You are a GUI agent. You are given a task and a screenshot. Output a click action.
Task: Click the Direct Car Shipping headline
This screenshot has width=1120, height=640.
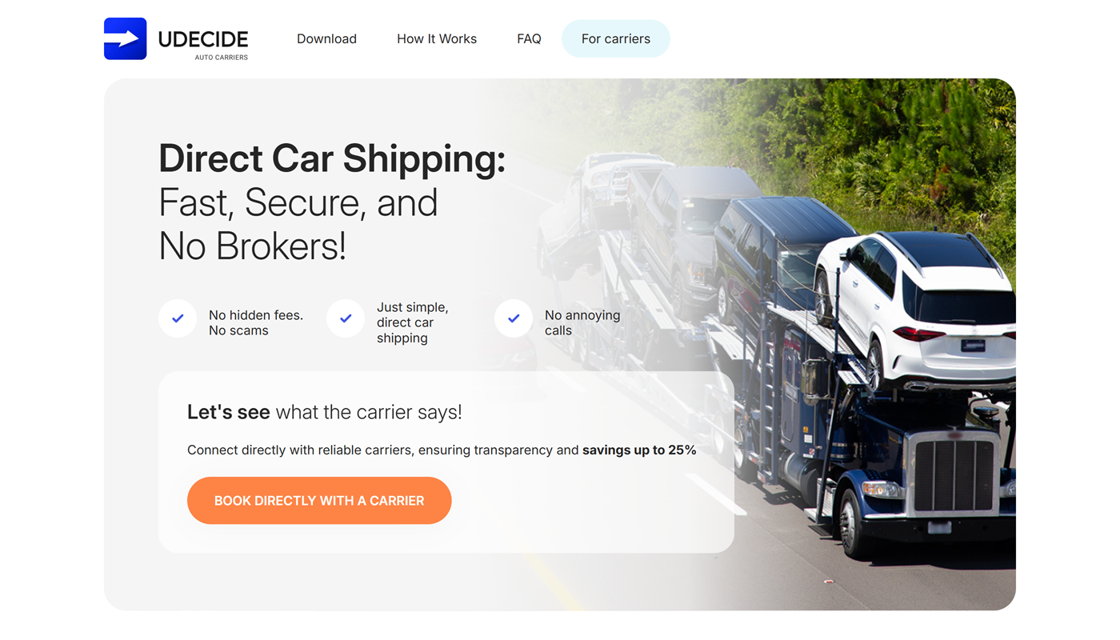tap(332, 158)
